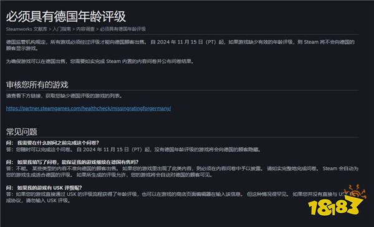The width and height of the screenshot is (374, 227).
Task: Click the answer starting 答:如果您的游戏直接通过 USK
Action: pyautogui.click(x=176, y=197)
